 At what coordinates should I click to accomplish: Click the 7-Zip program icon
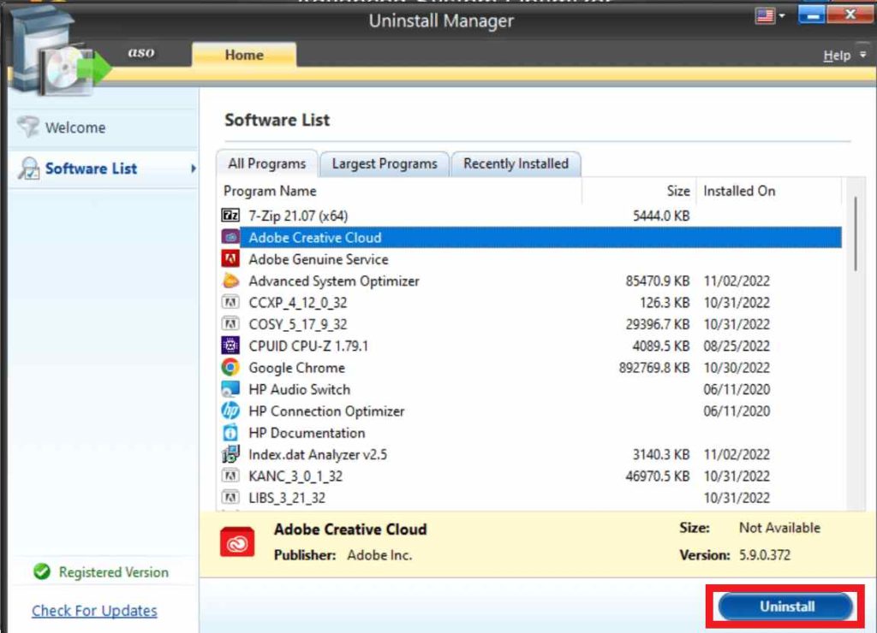pos(230,216)
